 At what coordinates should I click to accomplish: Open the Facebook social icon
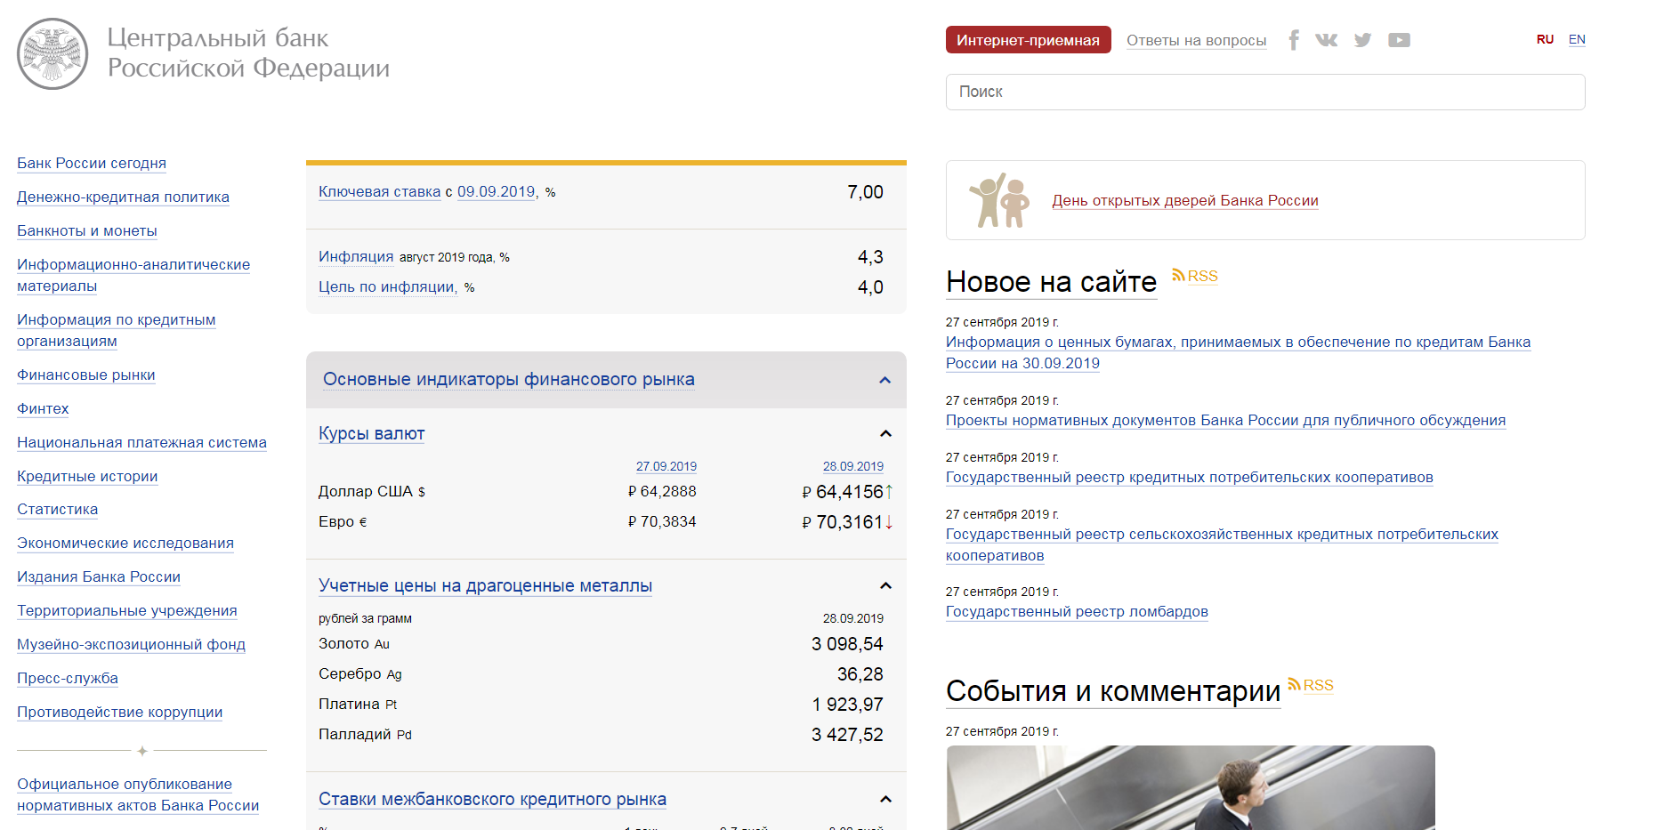(1294, 40)
